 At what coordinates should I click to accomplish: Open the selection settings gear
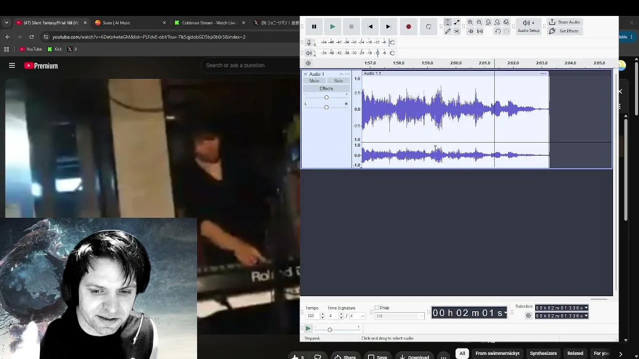528,316
